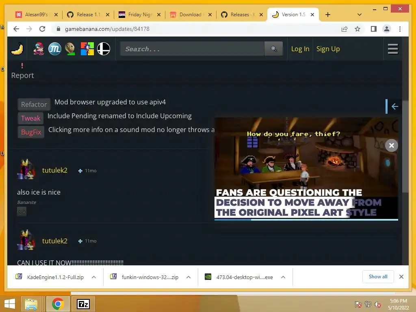The width and height of the screenshot is (416, 312).
Task: Open the Chrome three-dot menu
Action: [400, 29]
